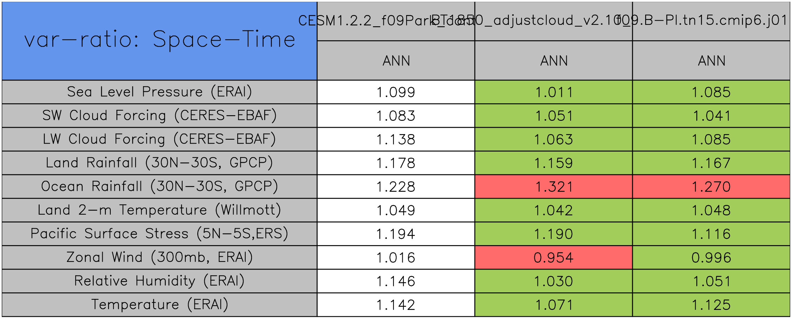
Task: Click the blue var-ratio Space-Time title cell
Action: 159,41
